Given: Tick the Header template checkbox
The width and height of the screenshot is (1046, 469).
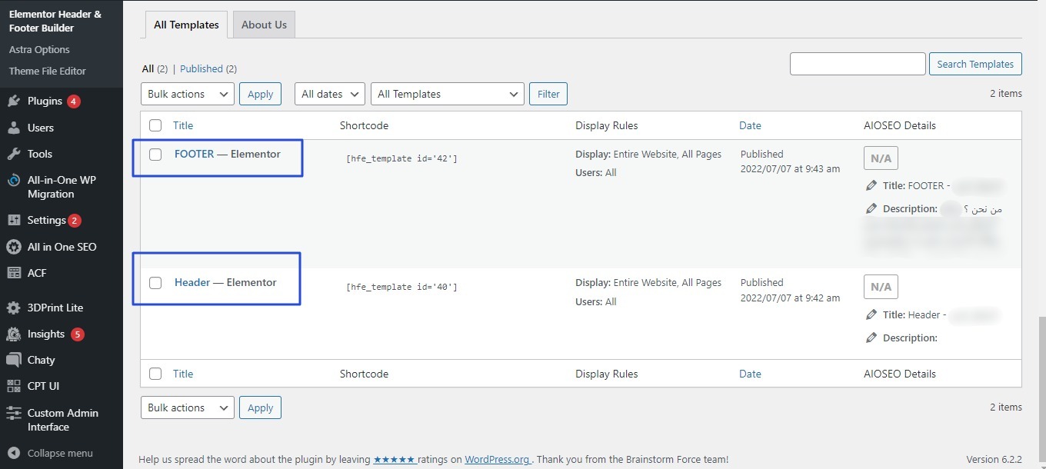Looking at the screenshot, I should pos(155,283).
